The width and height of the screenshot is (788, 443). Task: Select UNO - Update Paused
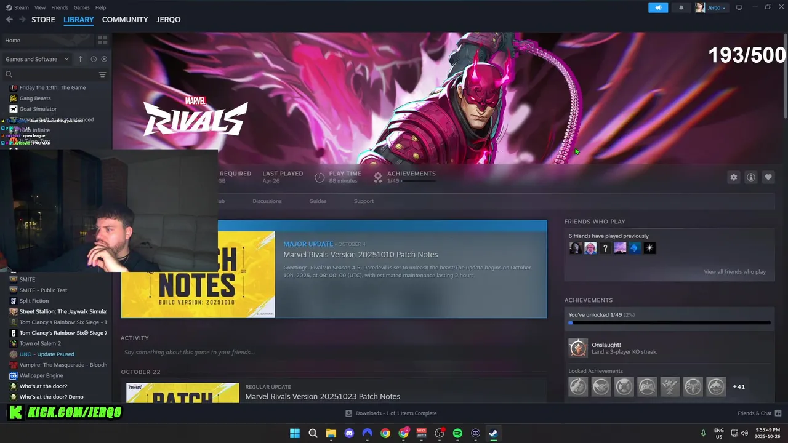[x=47, y=354]
